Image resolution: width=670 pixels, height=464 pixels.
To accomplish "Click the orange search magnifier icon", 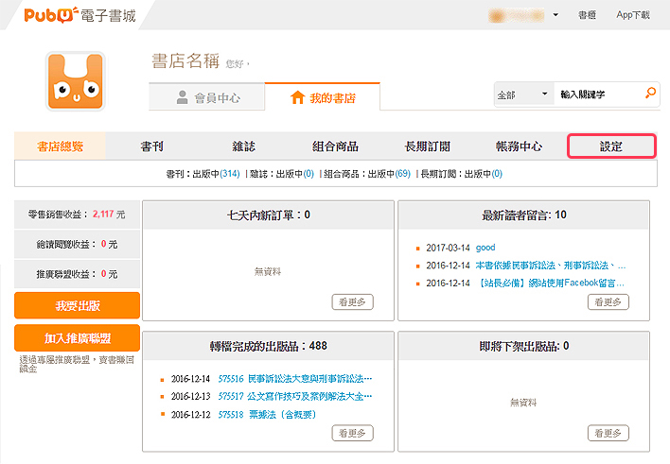I will pos(650,93).
